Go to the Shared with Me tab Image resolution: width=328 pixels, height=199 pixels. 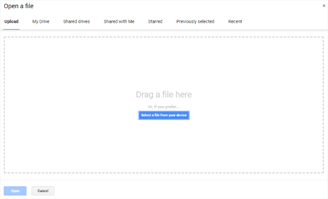[119, 21]
